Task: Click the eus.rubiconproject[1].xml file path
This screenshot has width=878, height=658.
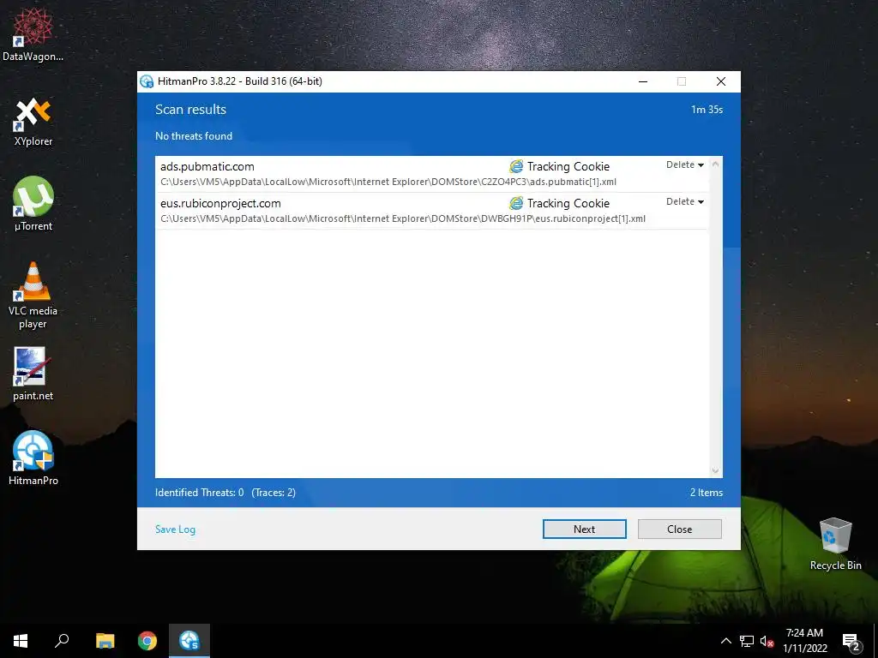Action: point(403,218)
